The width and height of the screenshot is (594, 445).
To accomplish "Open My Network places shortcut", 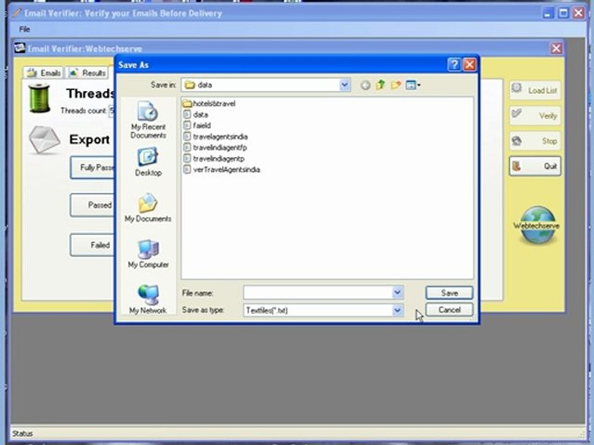I will pyautogui.click(x=148, y=299).
